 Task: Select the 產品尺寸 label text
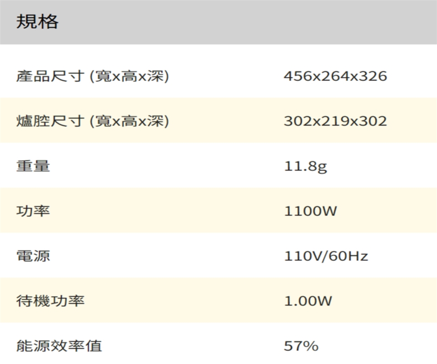point(50,76)
